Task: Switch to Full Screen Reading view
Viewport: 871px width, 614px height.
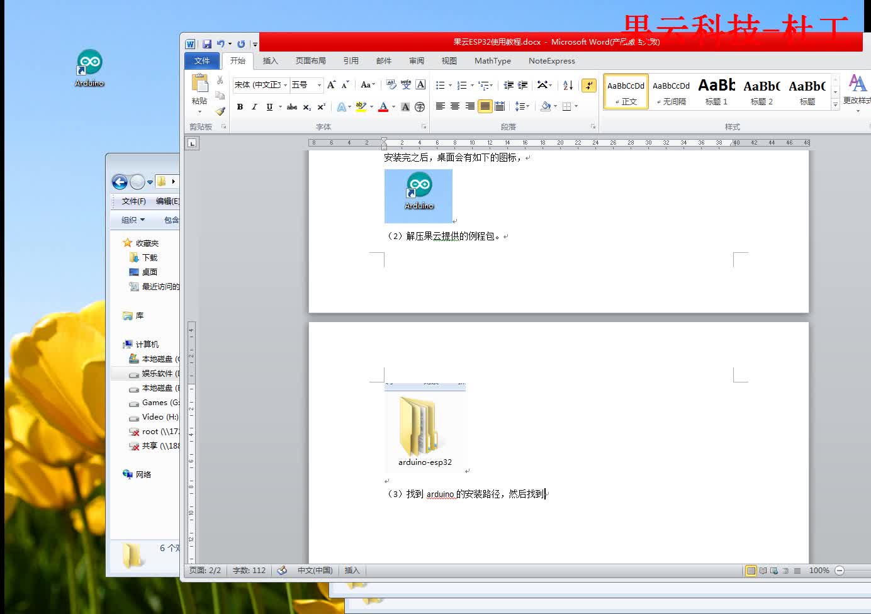Action: coord(763,571)
